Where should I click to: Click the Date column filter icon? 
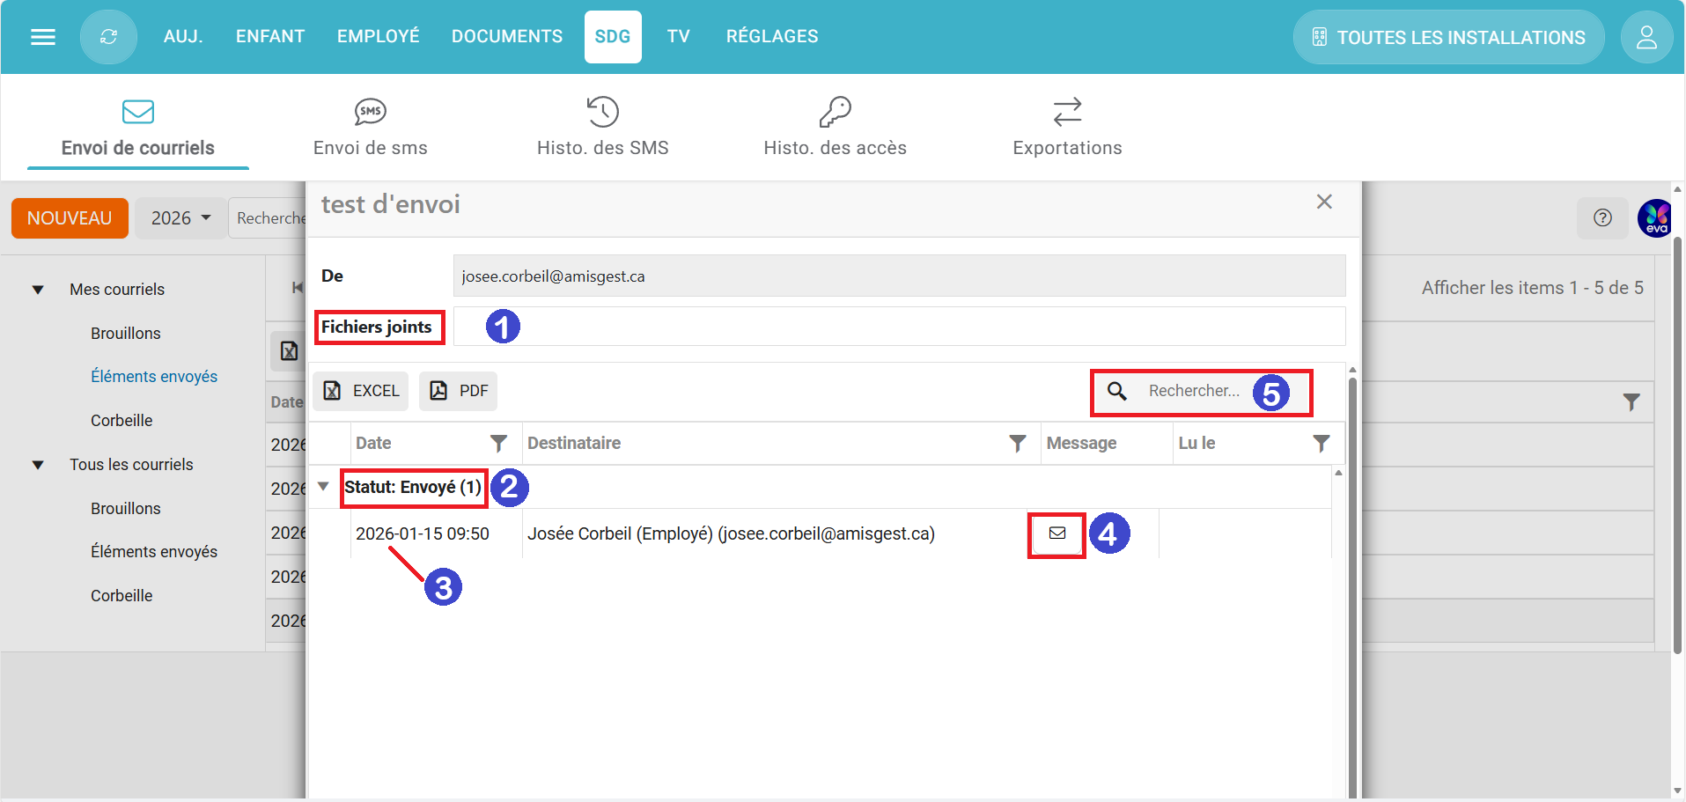pos(498,444)
